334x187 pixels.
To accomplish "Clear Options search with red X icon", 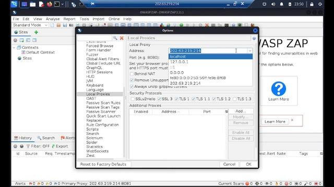I will 122,38.
